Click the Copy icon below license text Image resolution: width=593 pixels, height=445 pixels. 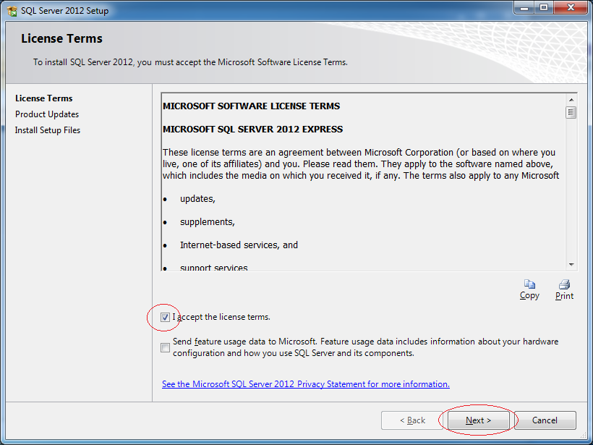pos(529,284)
